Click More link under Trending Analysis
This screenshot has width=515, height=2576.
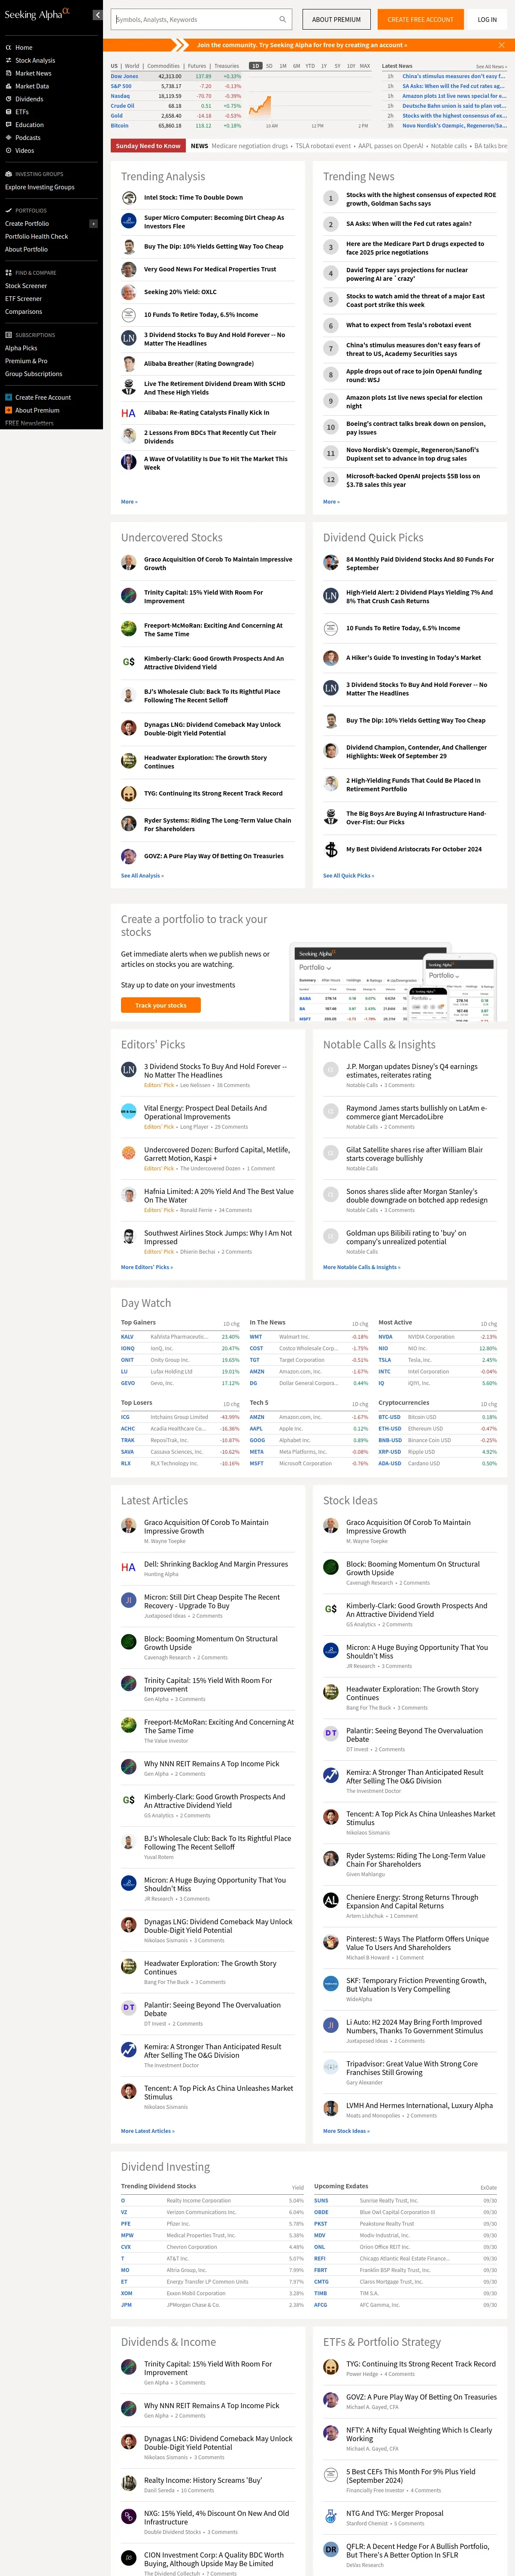coord(129,502)
